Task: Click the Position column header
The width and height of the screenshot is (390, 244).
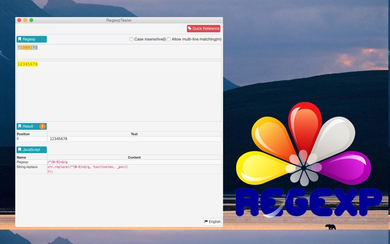Action: 23,134
